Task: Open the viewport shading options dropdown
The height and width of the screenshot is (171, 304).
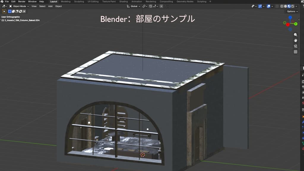Action: (296, 6)
